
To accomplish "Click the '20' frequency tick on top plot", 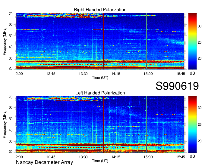I will [x=11, y=68].
